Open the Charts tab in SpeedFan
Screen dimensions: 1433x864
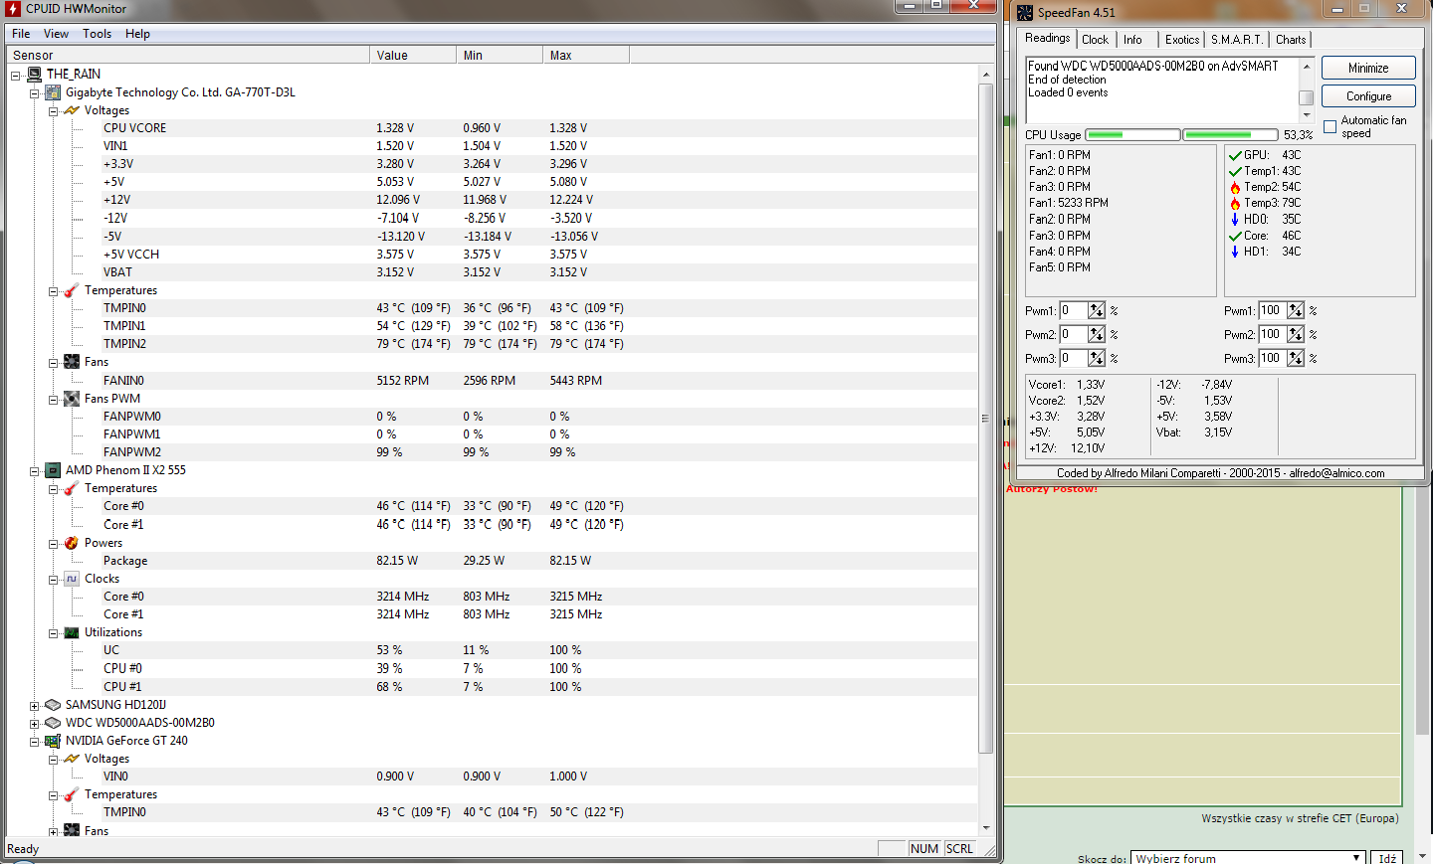click(1291, 40)
